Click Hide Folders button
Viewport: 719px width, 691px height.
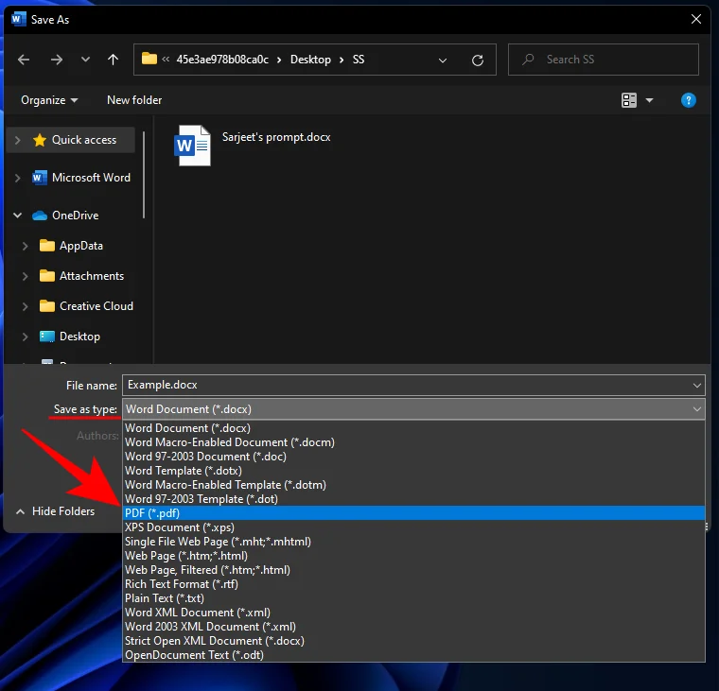click(55, 511)
